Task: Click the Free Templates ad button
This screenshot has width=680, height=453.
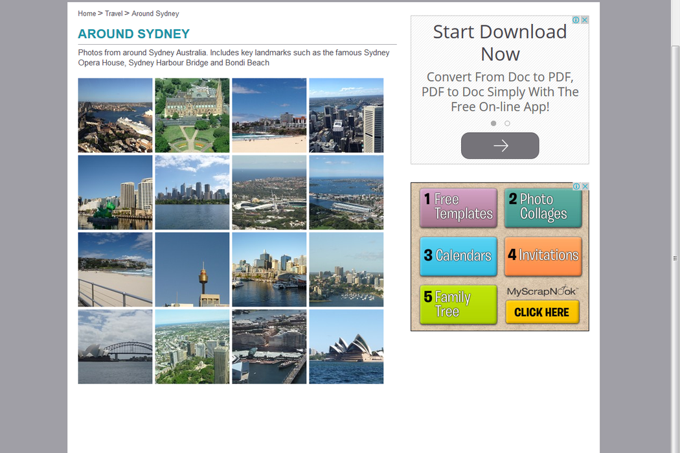Action: click(x=459, y=207)
